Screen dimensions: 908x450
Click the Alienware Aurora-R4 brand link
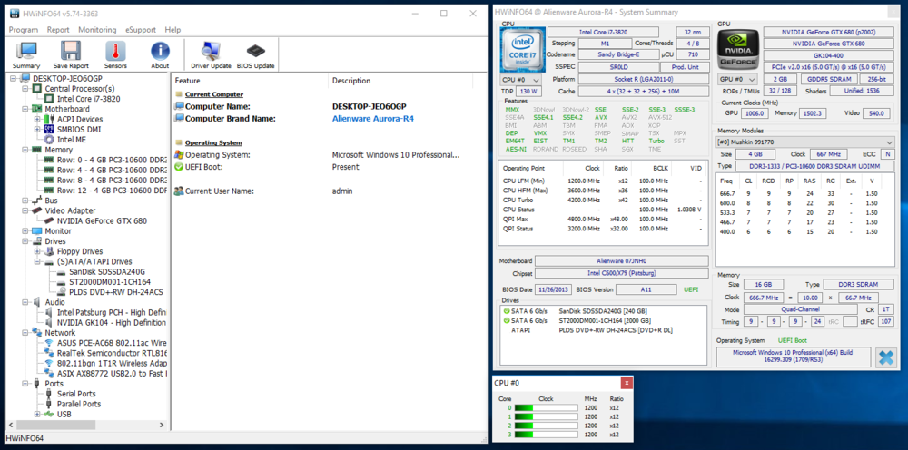pyautogui.click(x=372, y=118)
